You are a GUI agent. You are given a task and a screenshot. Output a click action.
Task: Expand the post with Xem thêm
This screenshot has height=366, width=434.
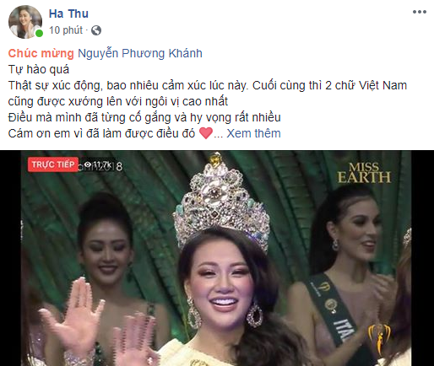coord(253,133)
